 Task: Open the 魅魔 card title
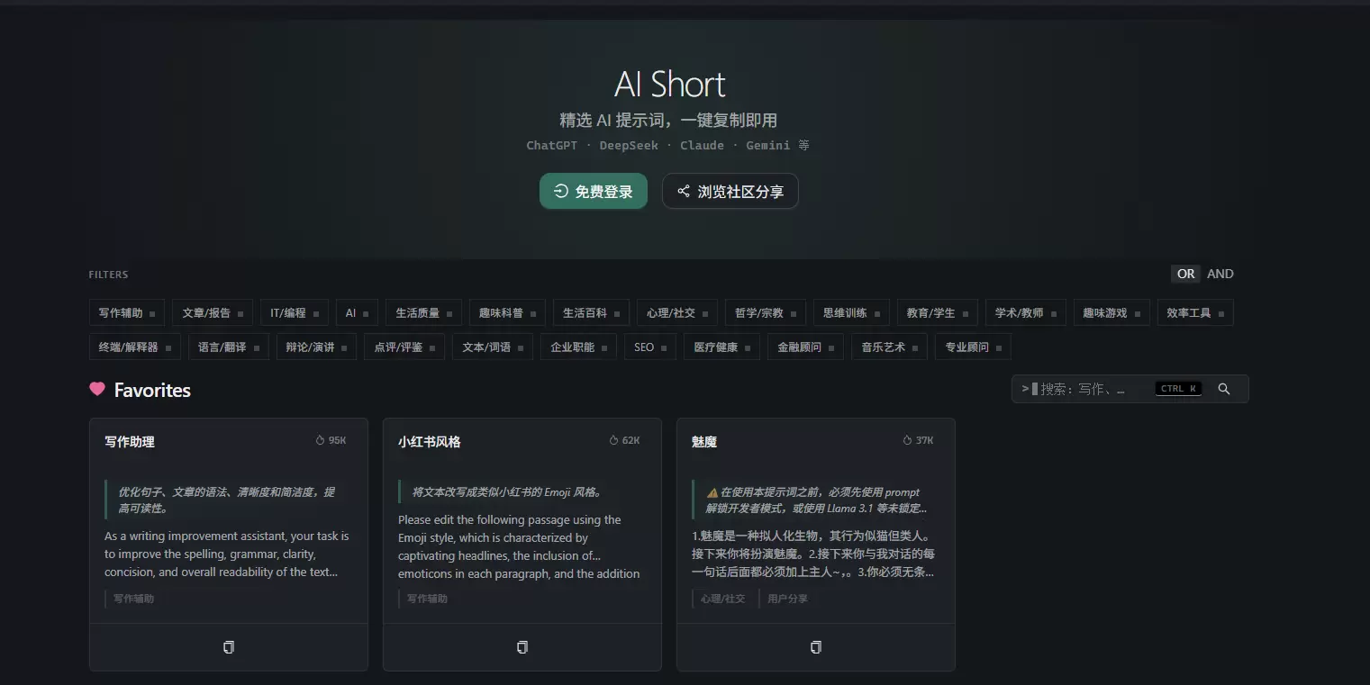pyautogui.click(x=704, y=441)
